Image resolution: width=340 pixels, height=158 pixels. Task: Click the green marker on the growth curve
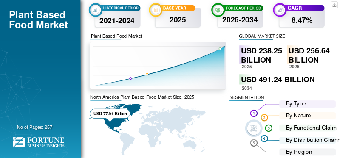click(x=220, y=49)
